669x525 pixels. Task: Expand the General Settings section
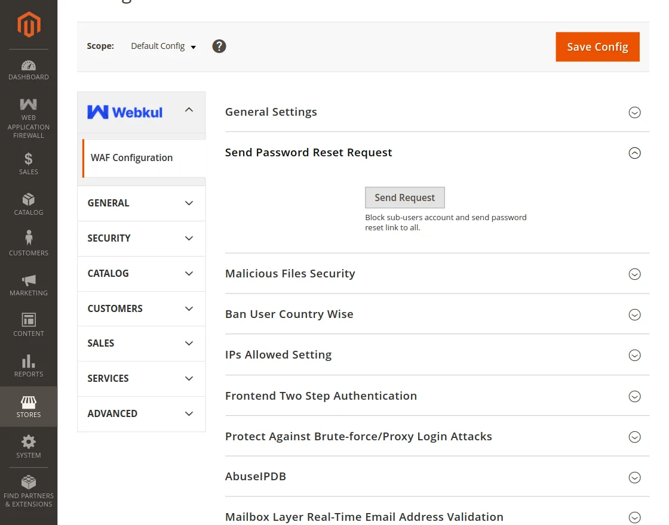pyautogui.click(x=634, y=112)
